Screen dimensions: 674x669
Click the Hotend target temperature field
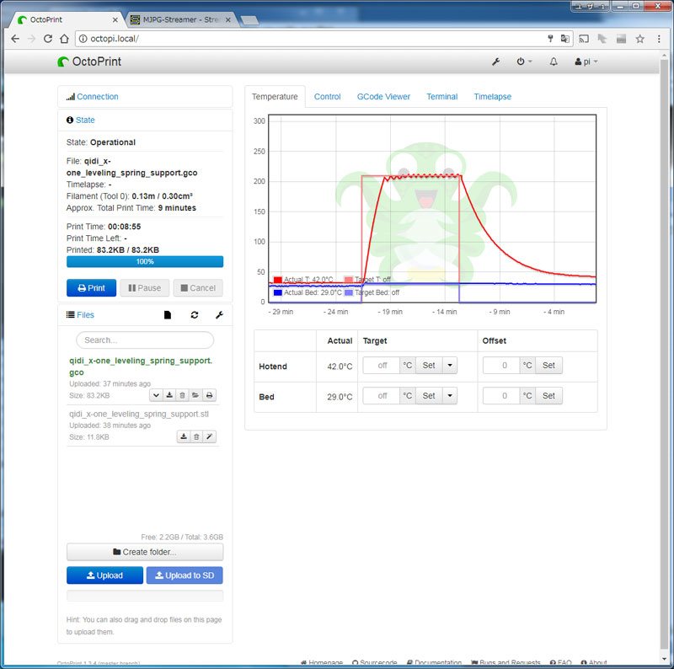(382, 366)
